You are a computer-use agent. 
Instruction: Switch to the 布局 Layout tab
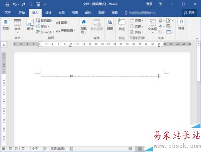pos(62,12)
